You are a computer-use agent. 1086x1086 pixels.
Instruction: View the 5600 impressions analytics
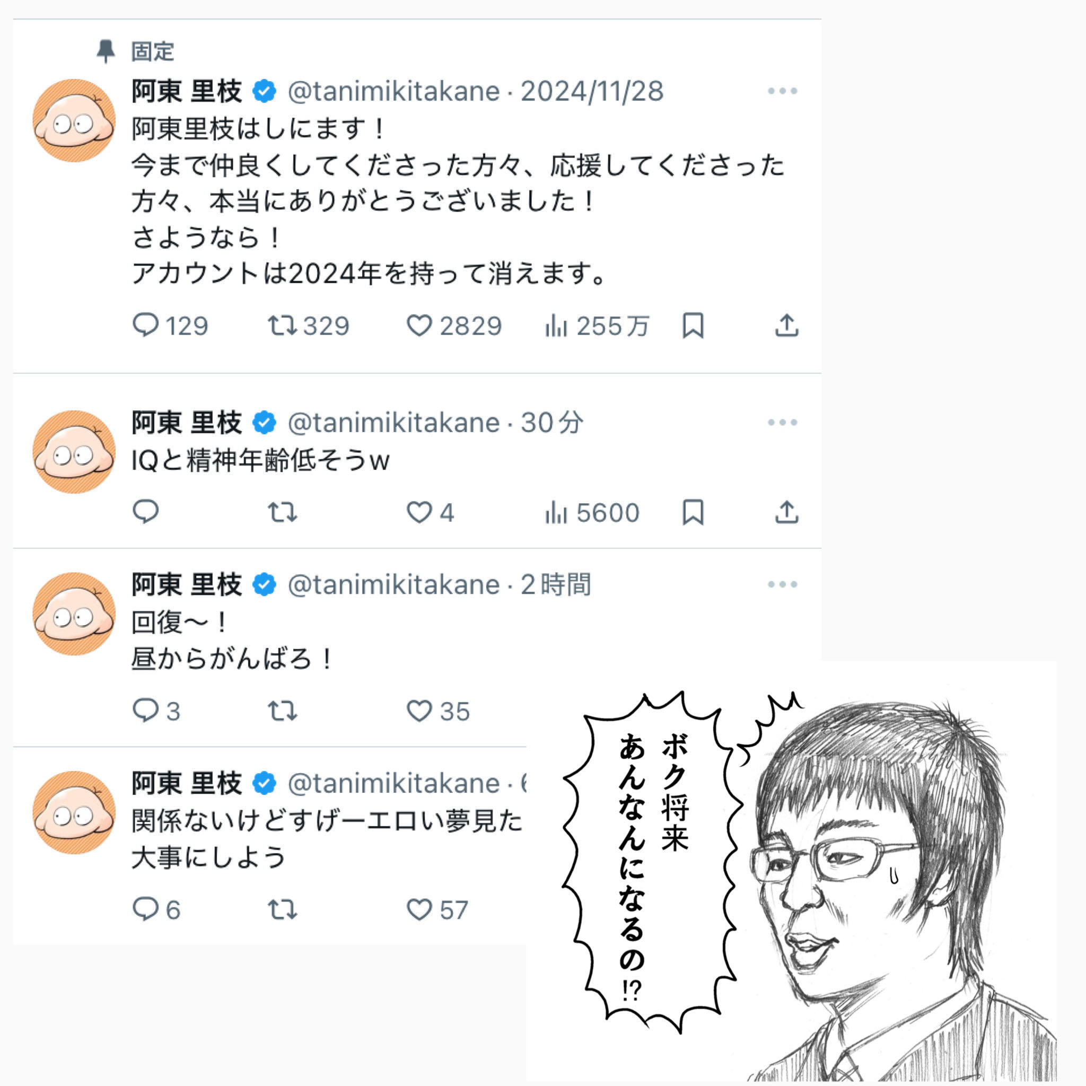point(592,512)
